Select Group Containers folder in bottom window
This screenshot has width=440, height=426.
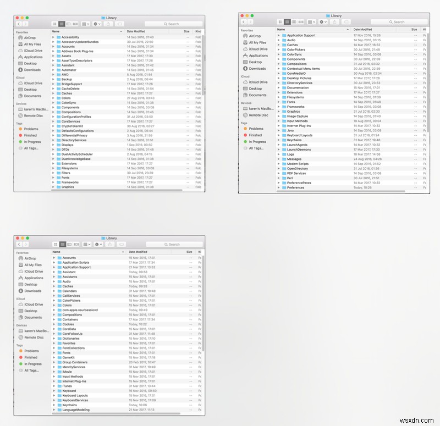coord(127,362)
